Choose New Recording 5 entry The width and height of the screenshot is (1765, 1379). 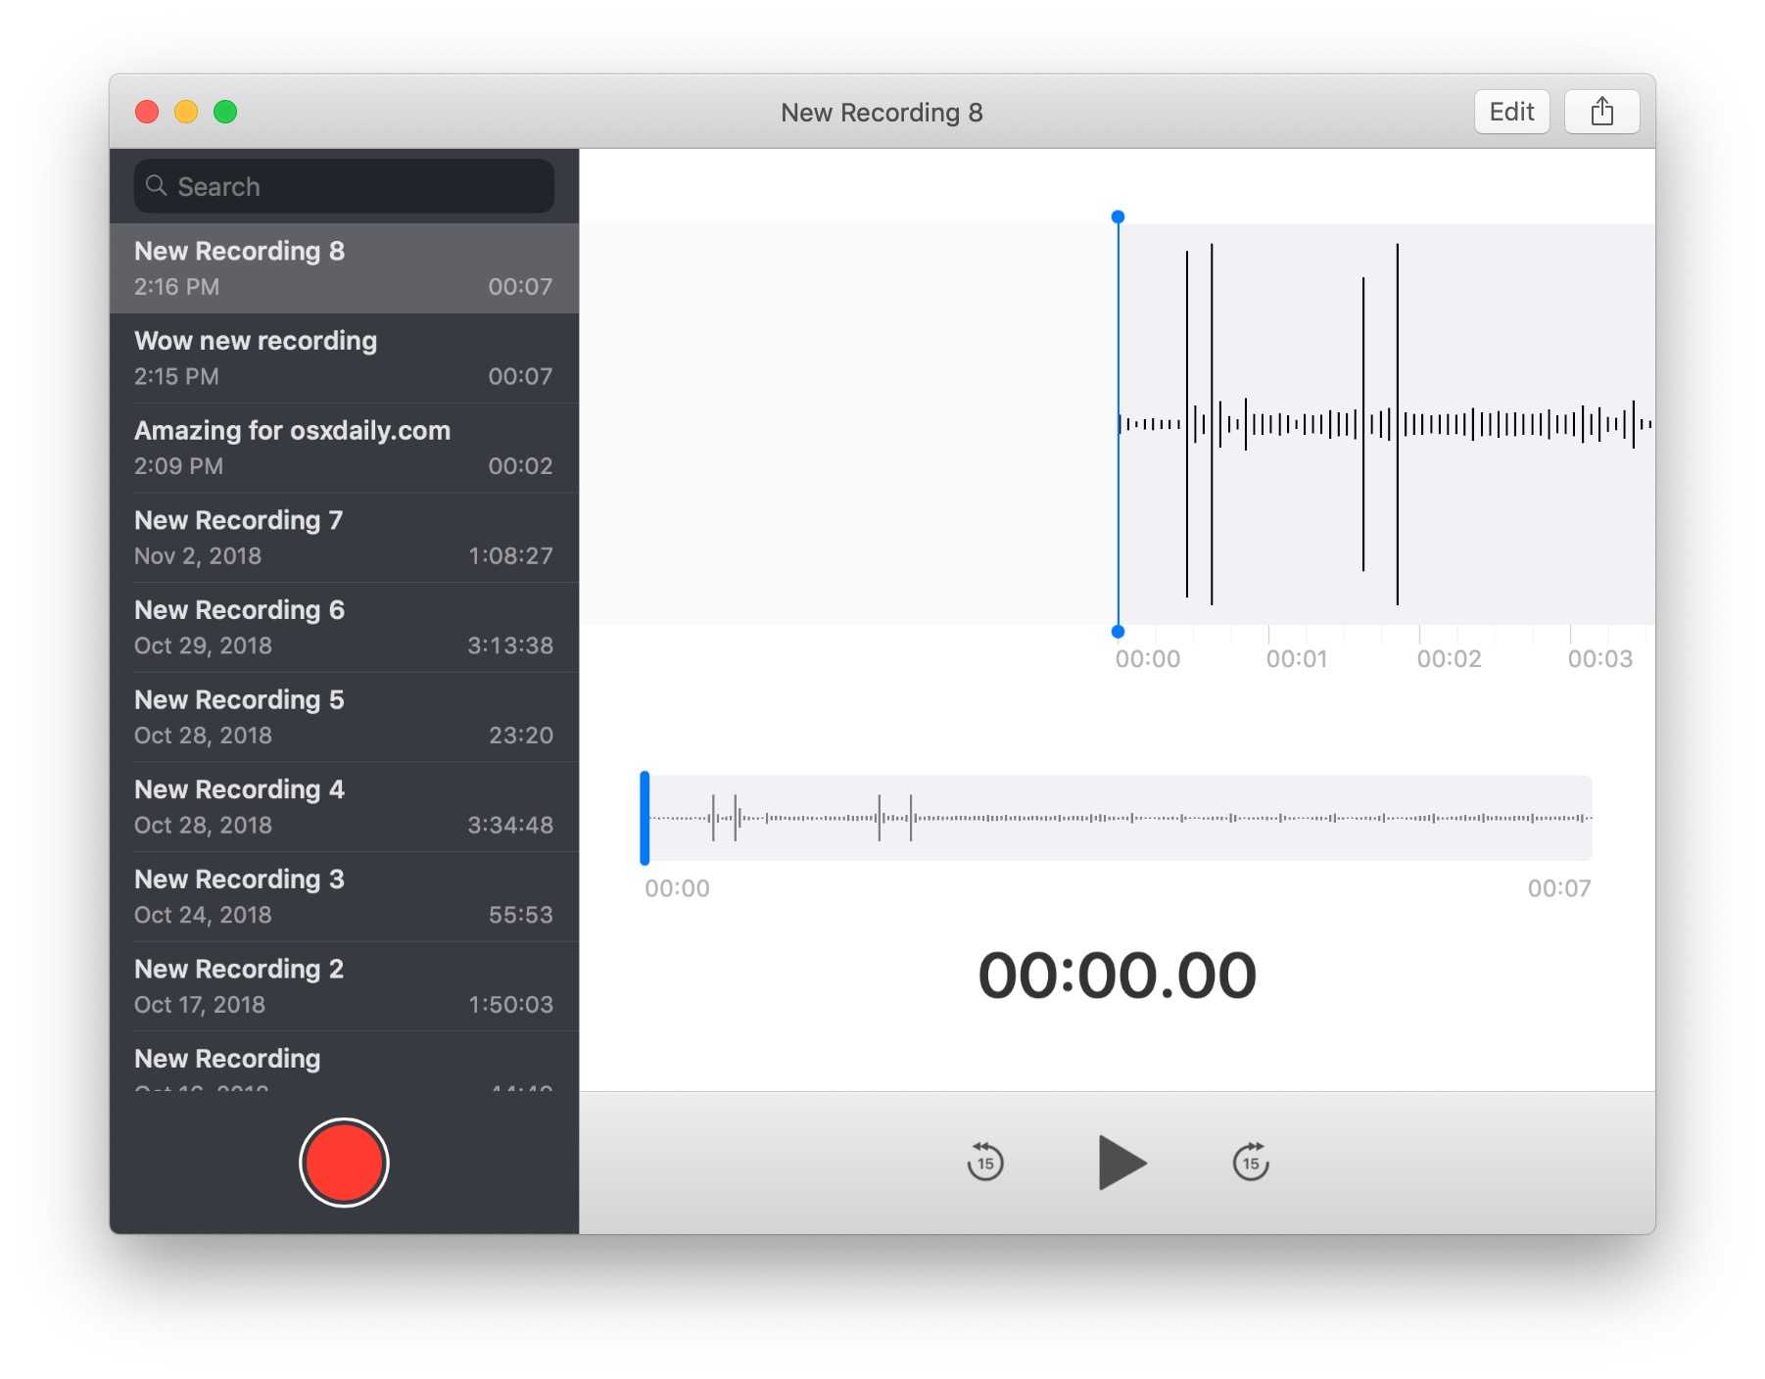coord(344,717)
